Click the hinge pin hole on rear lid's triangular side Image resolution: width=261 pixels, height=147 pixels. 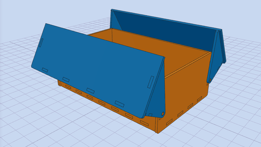click(x=210, y=80)
